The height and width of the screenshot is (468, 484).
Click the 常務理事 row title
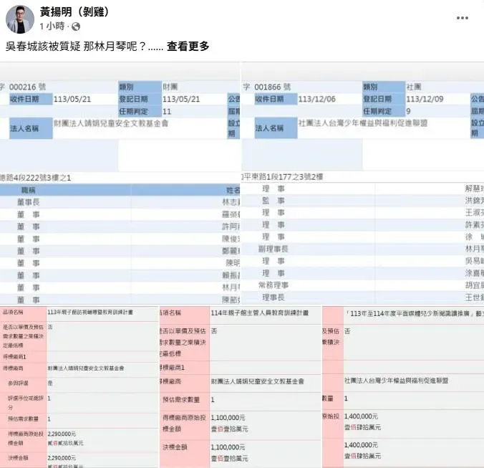tap(274, 285)
